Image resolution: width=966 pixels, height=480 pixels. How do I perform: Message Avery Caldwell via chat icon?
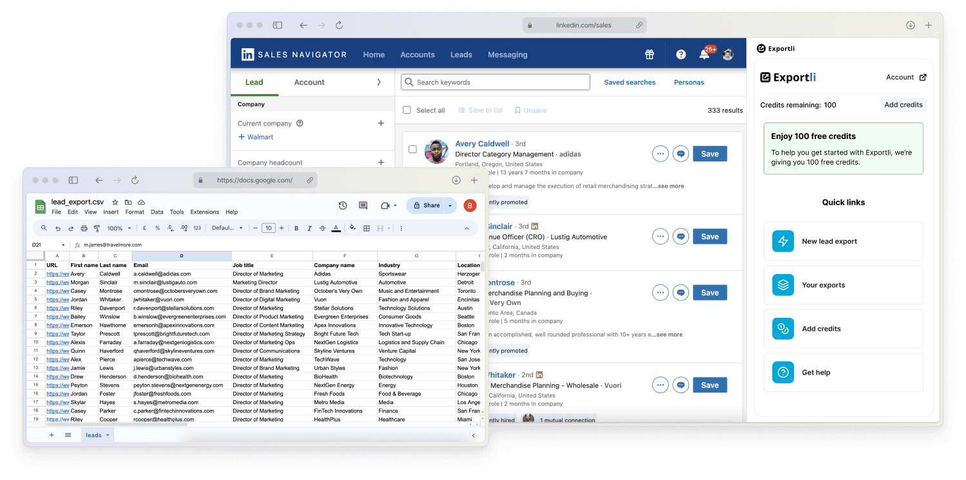681,154
